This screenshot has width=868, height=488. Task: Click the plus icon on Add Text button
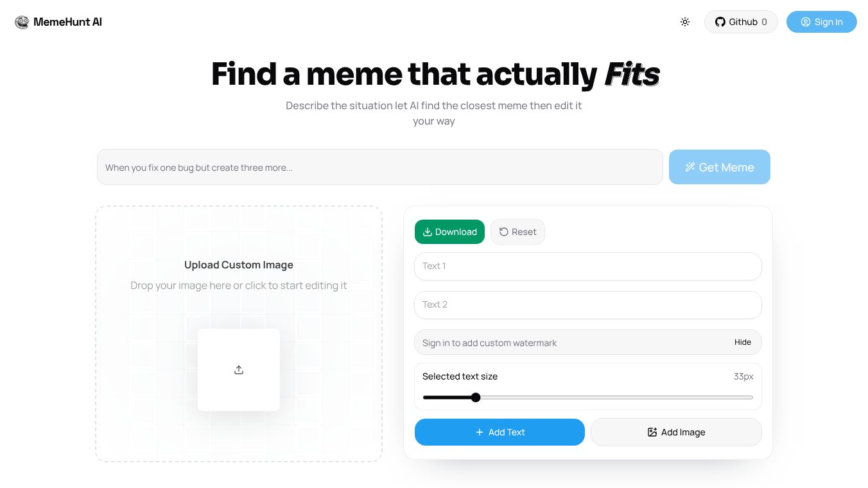point(480,432)
